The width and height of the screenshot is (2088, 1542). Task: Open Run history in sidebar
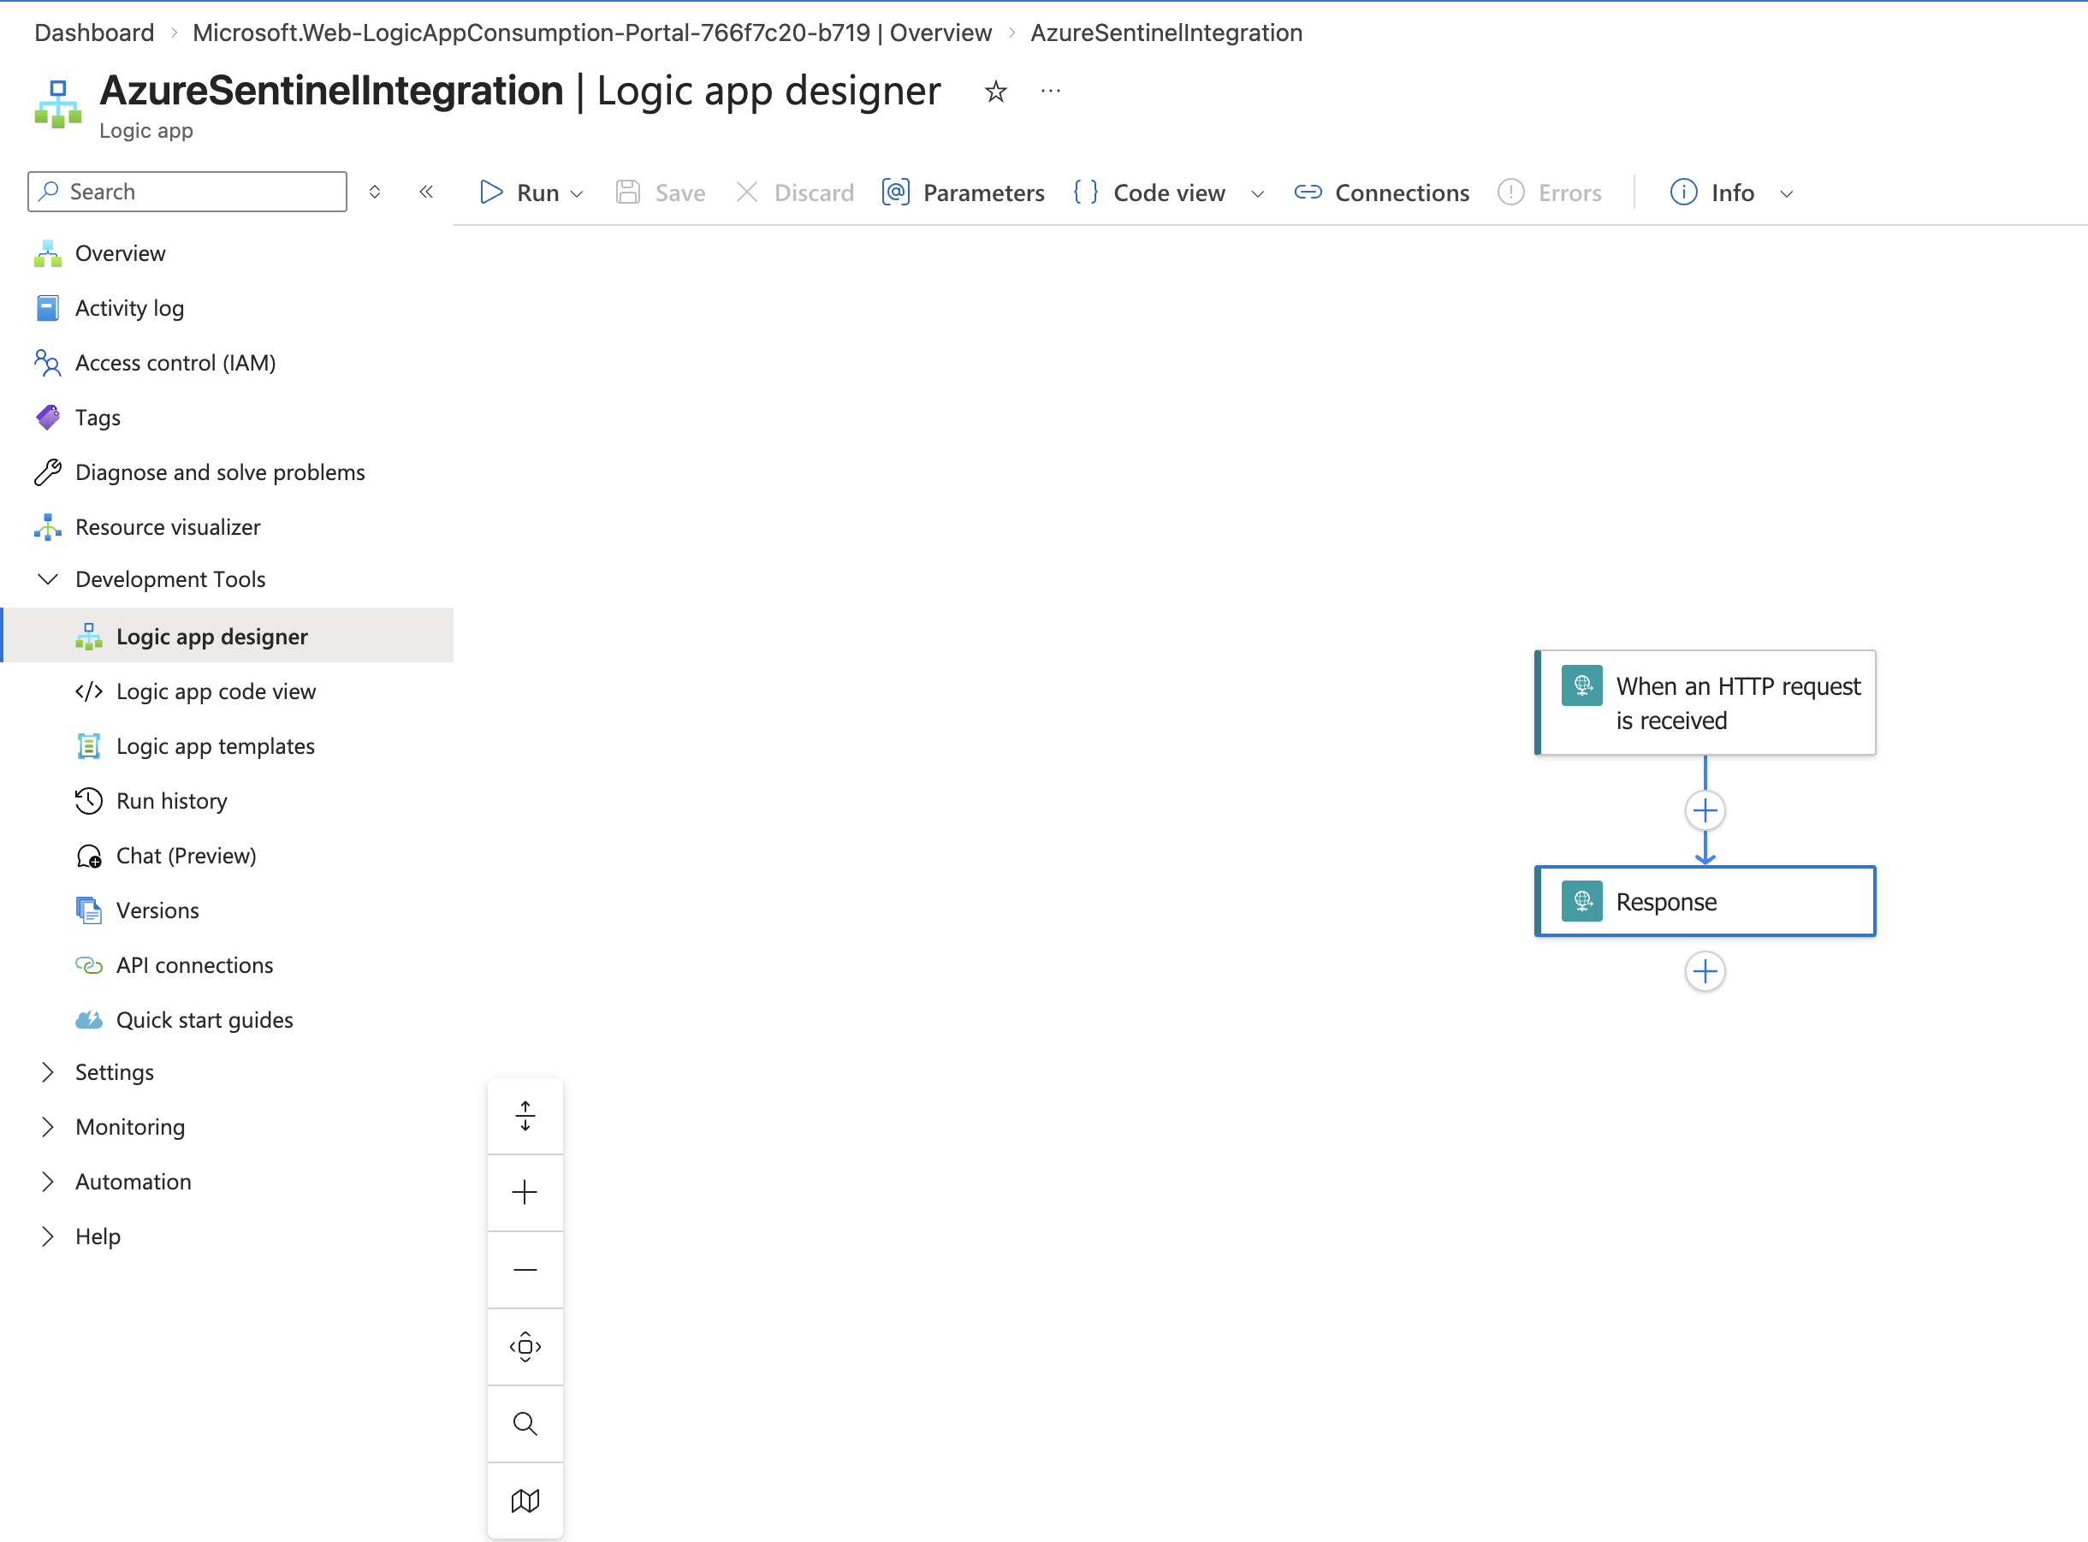coord(172,801)
